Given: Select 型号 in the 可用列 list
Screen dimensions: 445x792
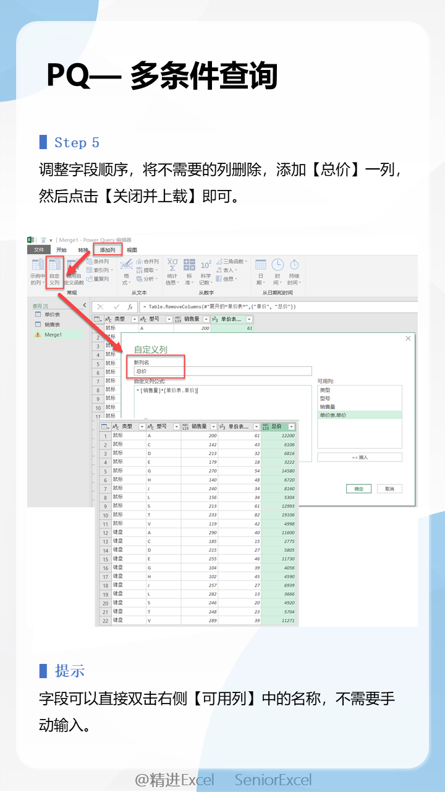Looking at the screenshot, I should 359,398.
